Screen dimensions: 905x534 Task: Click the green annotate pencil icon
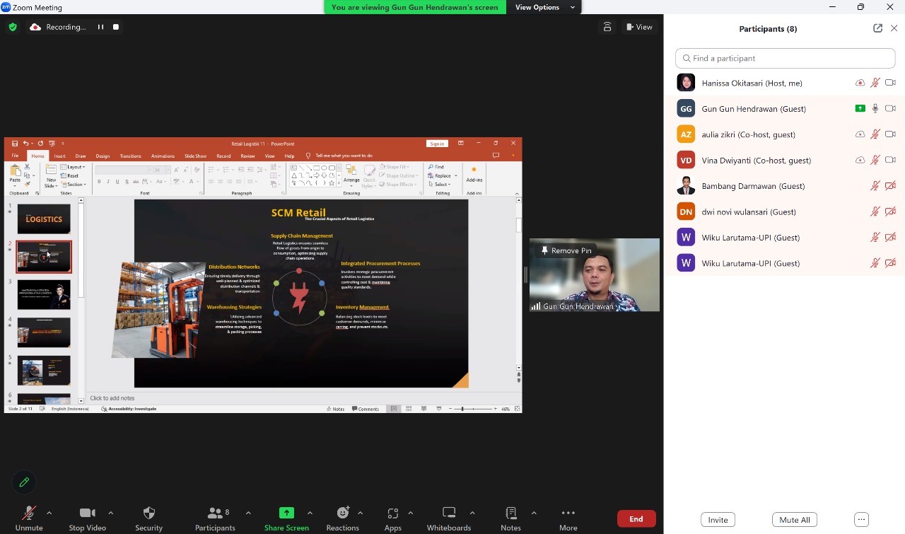point(24,482)
